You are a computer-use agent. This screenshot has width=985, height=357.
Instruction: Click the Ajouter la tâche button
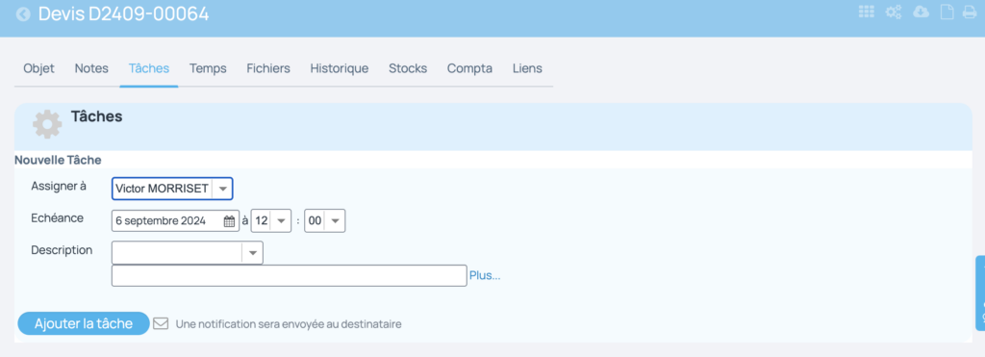coord(84,323)
